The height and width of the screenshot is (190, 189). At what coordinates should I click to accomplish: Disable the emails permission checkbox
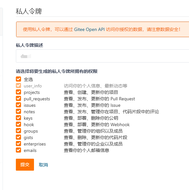[x=18, y=150]
